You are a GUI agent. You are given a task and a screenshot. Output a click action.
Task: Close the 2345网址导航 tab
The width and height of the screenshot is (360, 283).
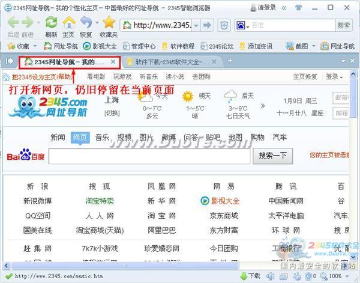113,61
